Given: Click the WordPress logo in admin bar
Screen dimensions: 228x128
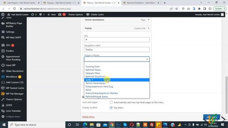Looking at the screenshot, I should pos(3,15).
